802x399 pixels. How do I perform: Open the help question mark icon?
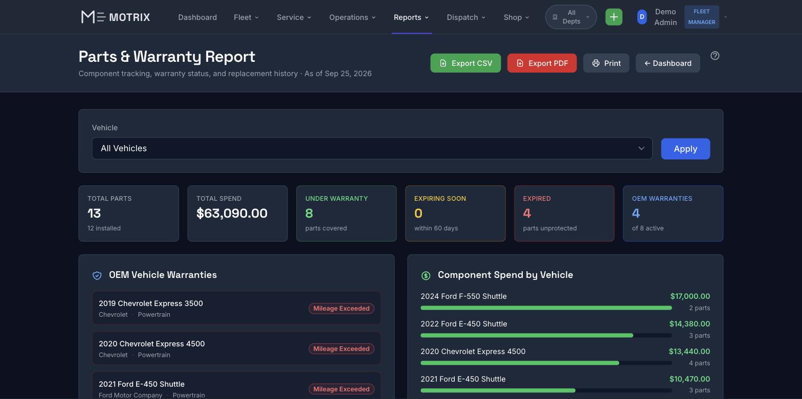pyautogui.click(x=715, y=56)
